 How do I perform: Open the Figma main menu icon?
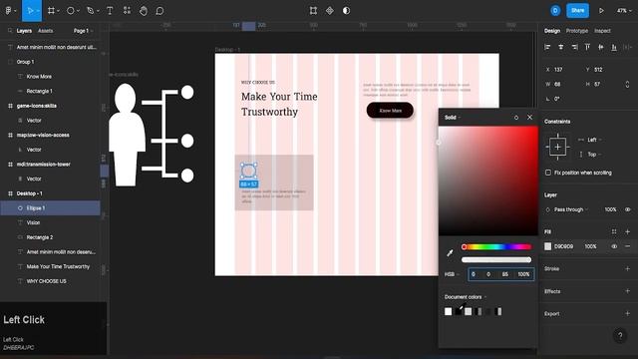[x=8, y=11]
